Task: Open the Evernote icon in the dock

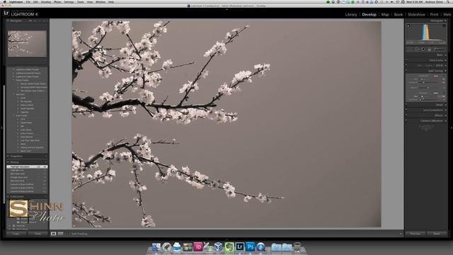Action: (x=229, y=247)
